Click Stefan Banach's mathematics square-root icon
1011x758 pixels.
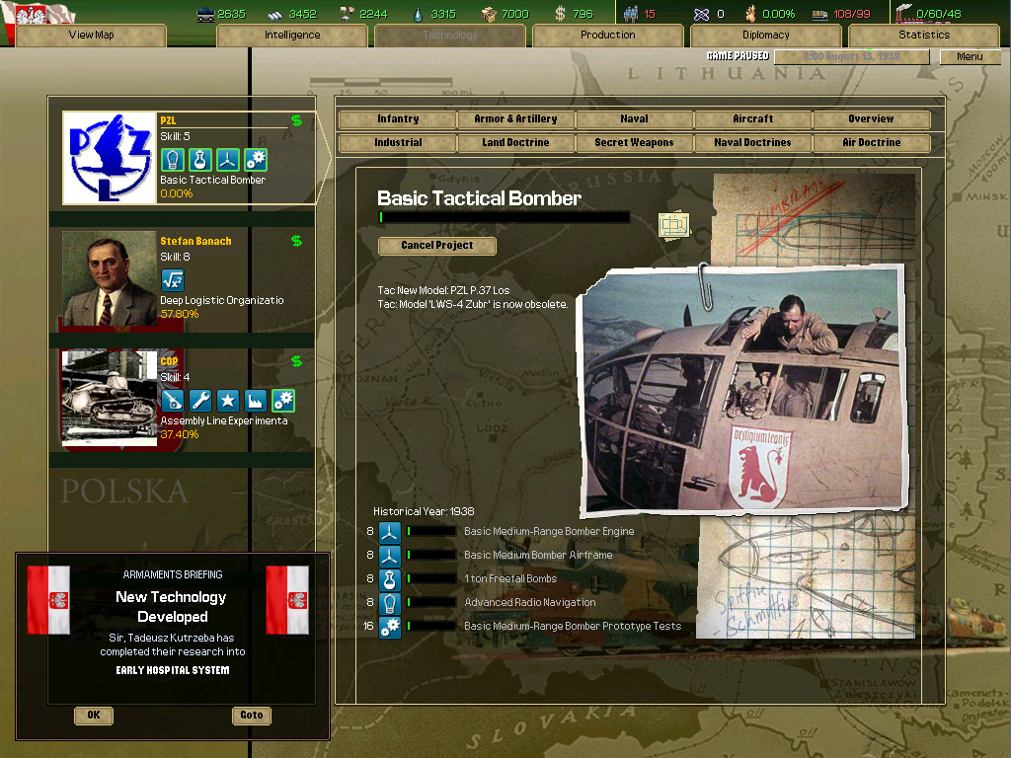pyautogui.click(x=172, y=279)
